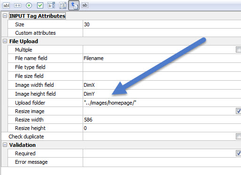The width and height of the screenshot is (241, 175).
Task: Select the password field control icon
Action: (x=17, y=6)
